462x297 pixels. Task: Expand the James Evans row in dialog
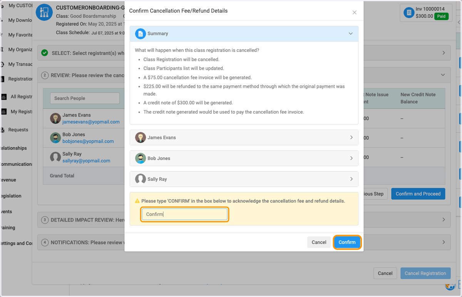(x=244, y=137)
